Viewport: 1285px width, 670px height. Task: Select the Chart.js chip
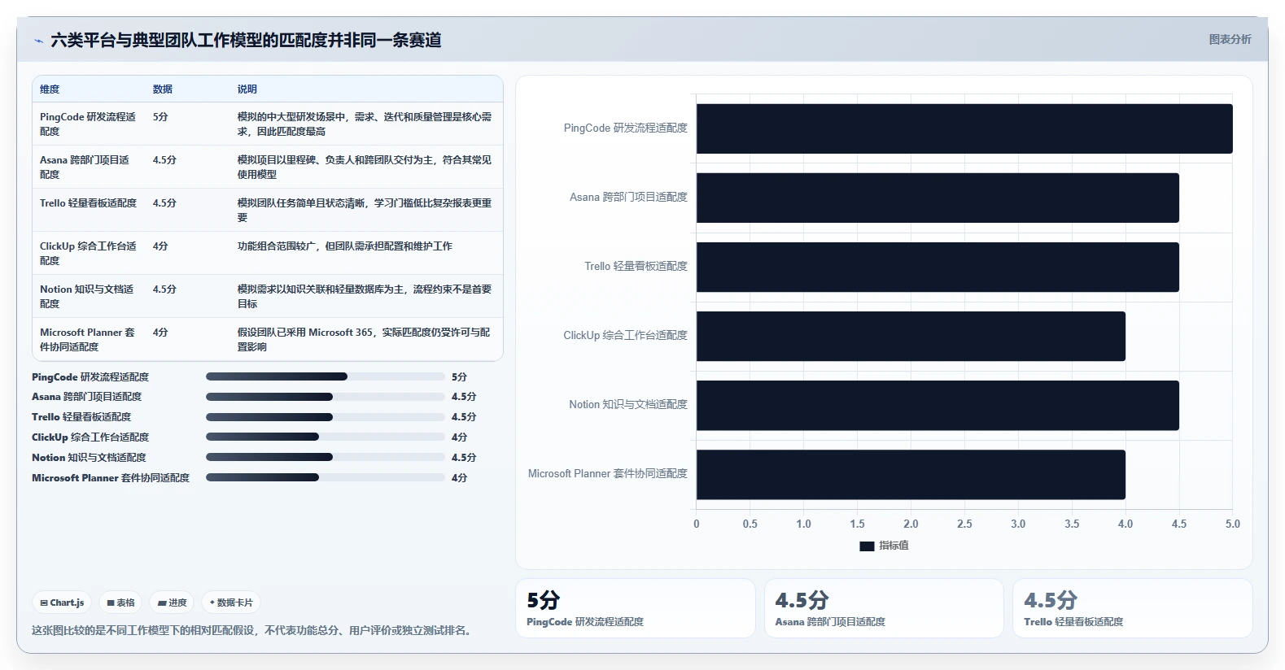(62, 603)
